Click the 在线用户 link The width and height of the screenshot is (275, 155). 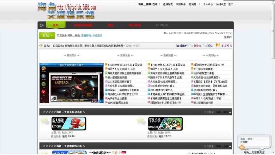pos(182,46)
